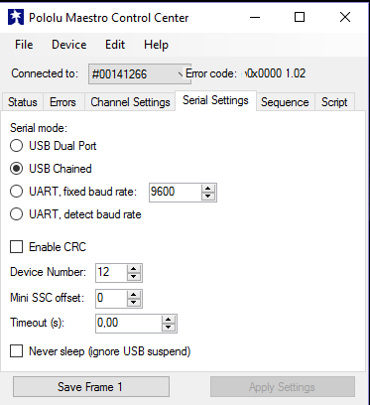The width and height of the screenshot is (370, 405).
Task: Raise the Mini SSC offset value
Action: pyautogui.click(x=134, y=295)
